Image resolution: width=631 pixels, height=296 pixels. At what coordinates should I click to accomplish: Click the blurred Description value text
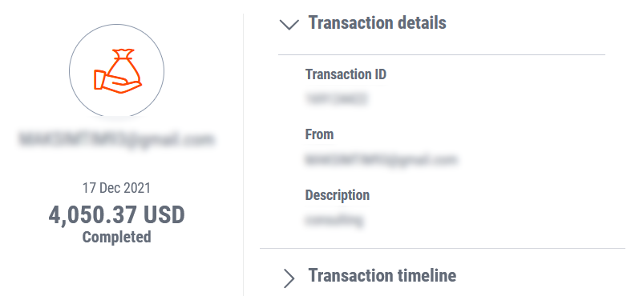click(334, 220)
